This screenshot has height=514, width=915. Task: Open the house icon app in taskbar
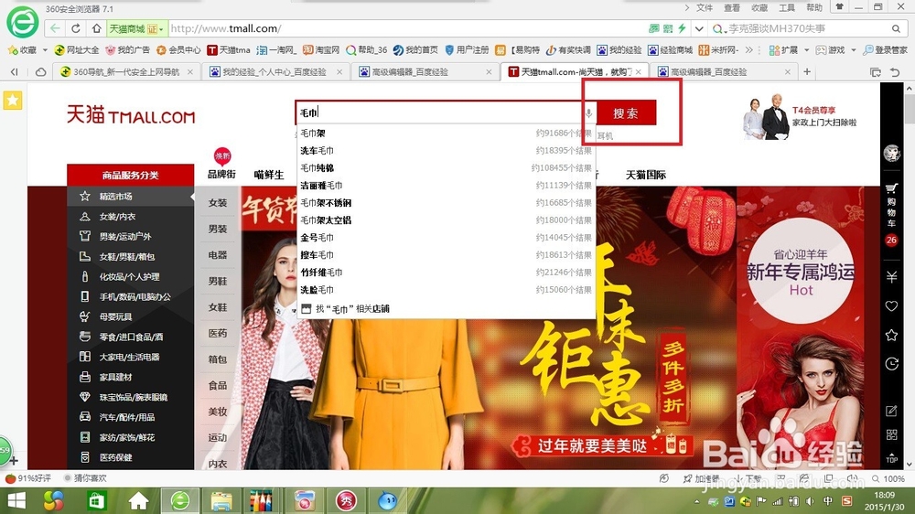(138, 500)
